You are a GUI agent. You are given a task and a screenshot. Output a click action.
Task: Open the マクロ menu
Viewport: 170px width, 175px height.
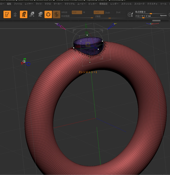coord(48,4)
